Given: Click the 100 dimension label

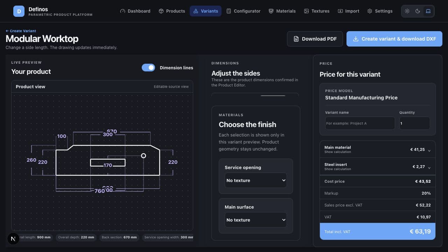Looking at the screenshot, I should click(62, 136).
